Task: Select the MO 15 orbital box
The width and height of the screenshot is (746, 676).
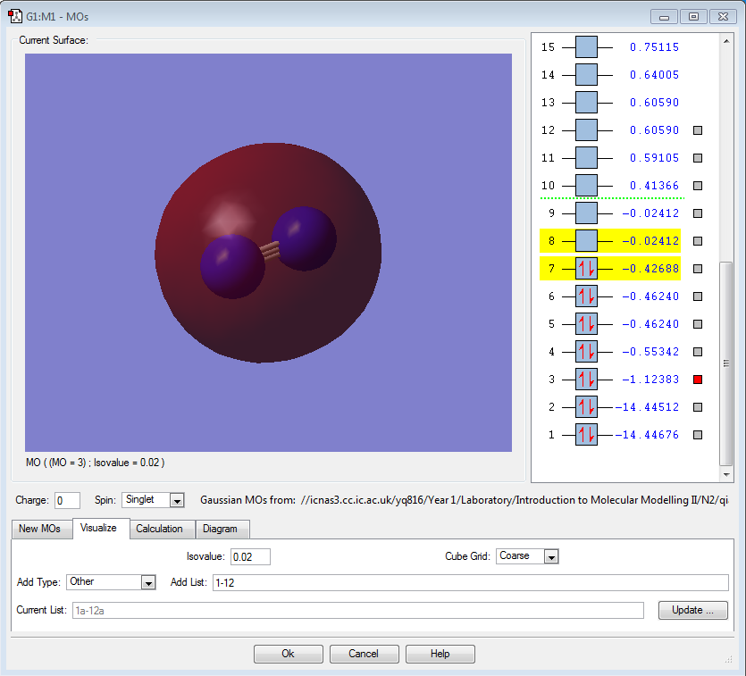Action: [586, 47]
